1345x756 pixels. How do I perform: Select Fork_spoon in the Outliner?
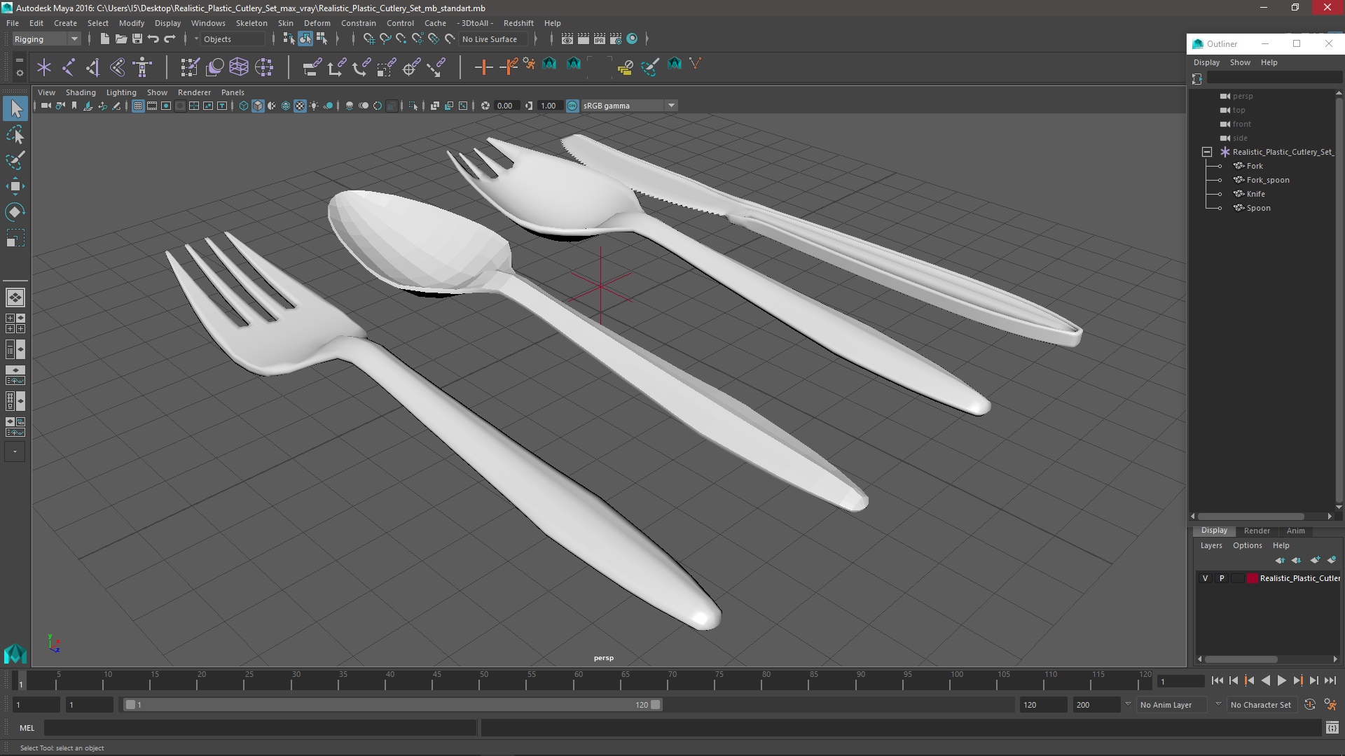1267,180
